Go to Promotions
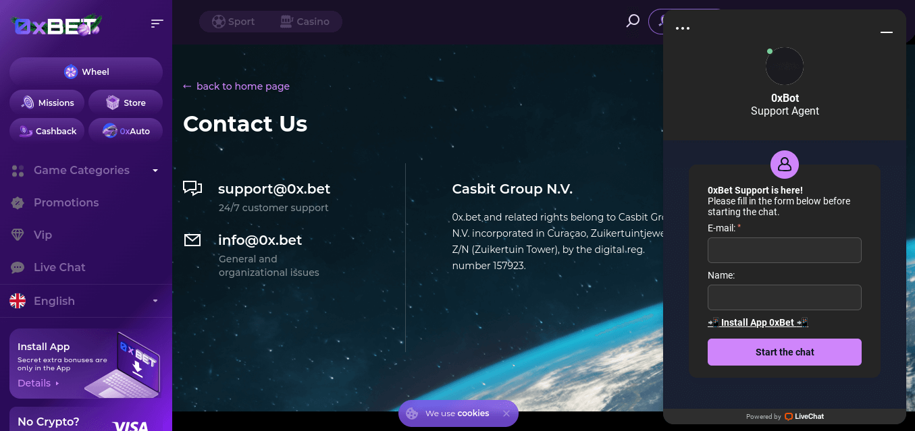915x431 pixels. (66, 202)
